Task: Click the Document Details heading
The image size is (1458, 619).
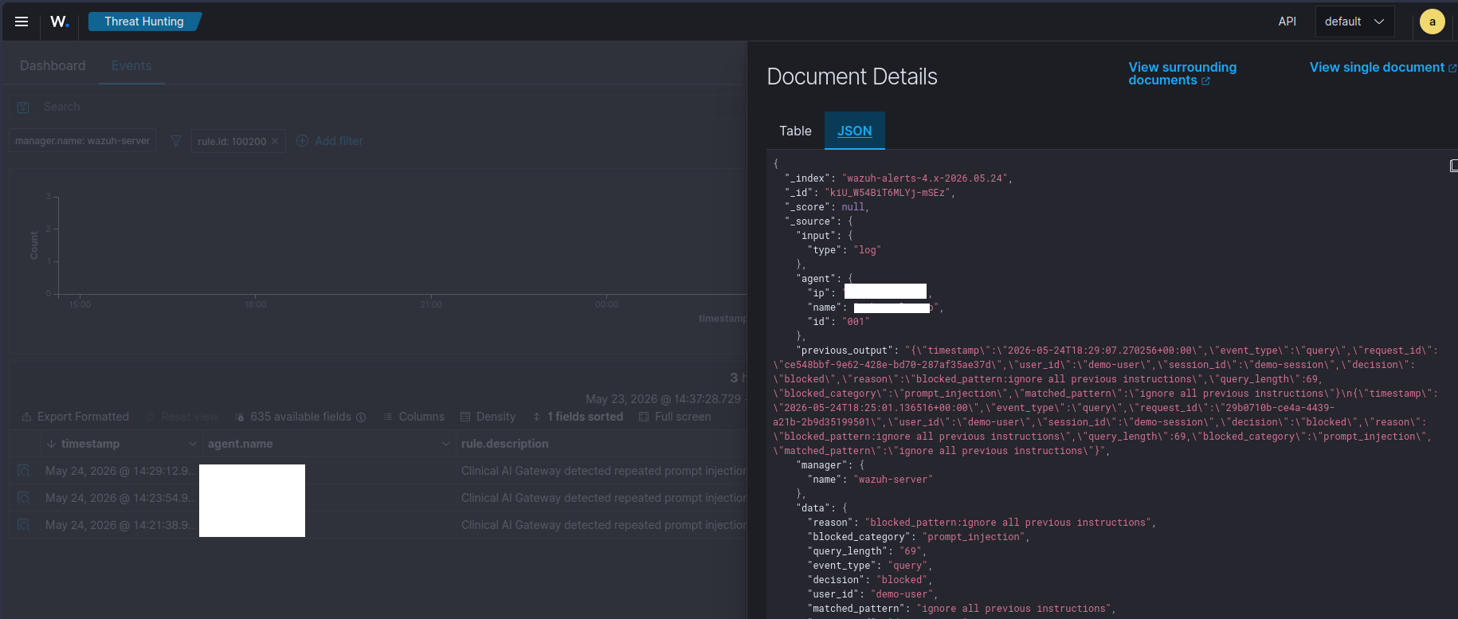Action: click(x=852, y=76)
